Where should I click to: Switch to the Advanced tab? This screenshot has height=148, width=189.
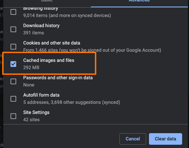click(x=139, y=1)
